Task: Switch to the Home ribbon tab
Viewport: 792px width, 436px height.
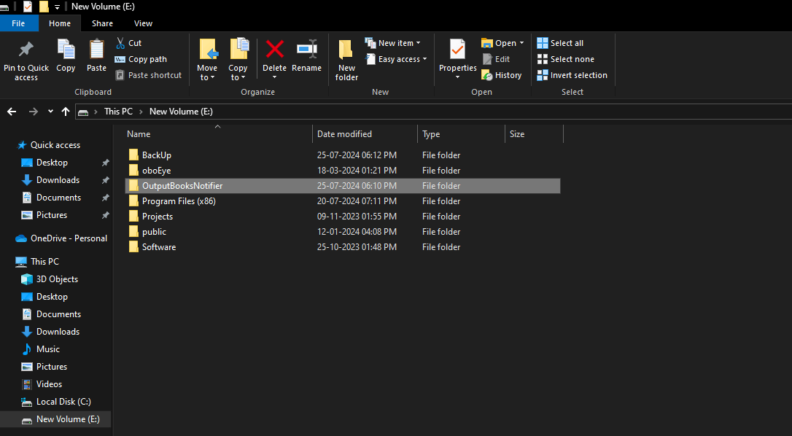Action: click(x=60, y=23)
